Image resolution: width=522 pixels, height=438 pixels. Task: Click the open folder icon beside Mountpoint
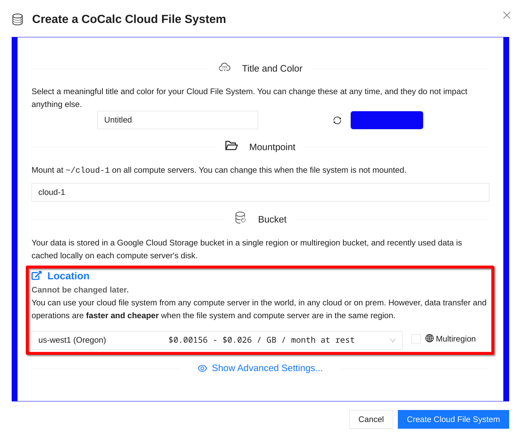[x=231, y=146]
